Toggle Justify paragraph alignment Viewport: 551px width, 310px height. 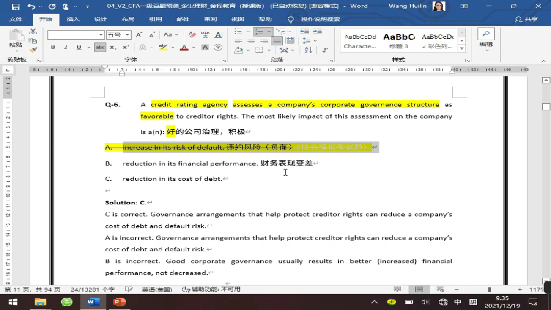coord(277,41)
